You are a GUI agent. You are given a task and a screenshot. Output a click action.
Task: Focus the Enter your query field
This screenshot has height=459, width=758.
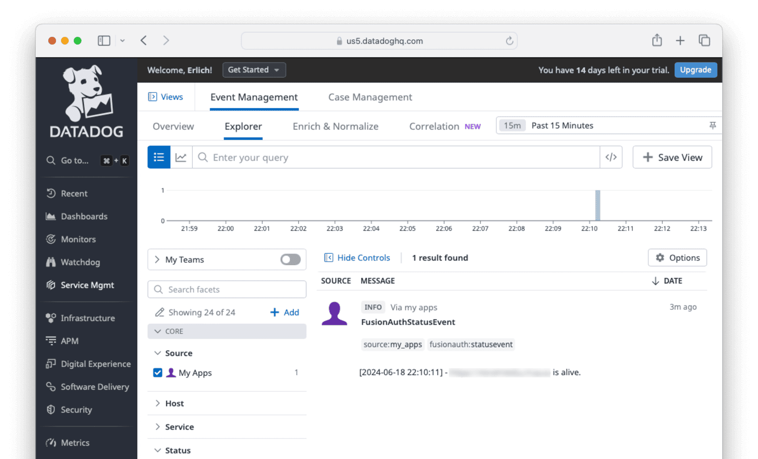pyautogui.click(x=396, y=157)
